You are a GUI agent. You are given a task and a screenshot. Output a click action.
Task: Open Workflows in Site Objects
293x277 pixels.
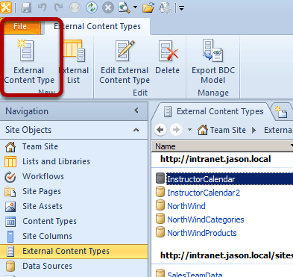[43, 176]
